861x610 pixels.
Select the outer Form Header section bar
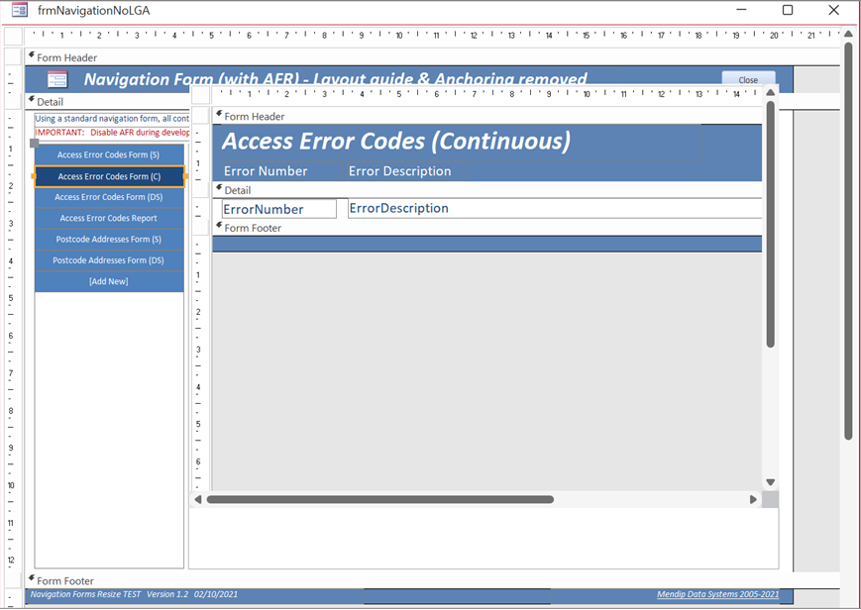[x=432, y=57]
